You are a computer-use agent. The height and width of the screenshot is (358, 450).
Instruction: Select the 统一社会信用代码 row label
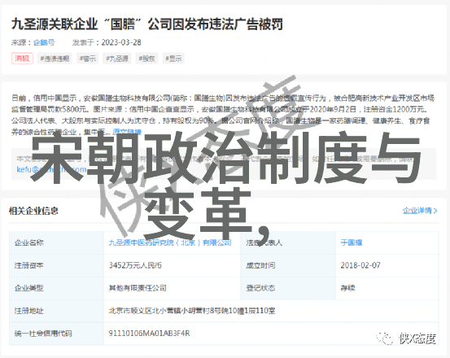tap(43, 334)
